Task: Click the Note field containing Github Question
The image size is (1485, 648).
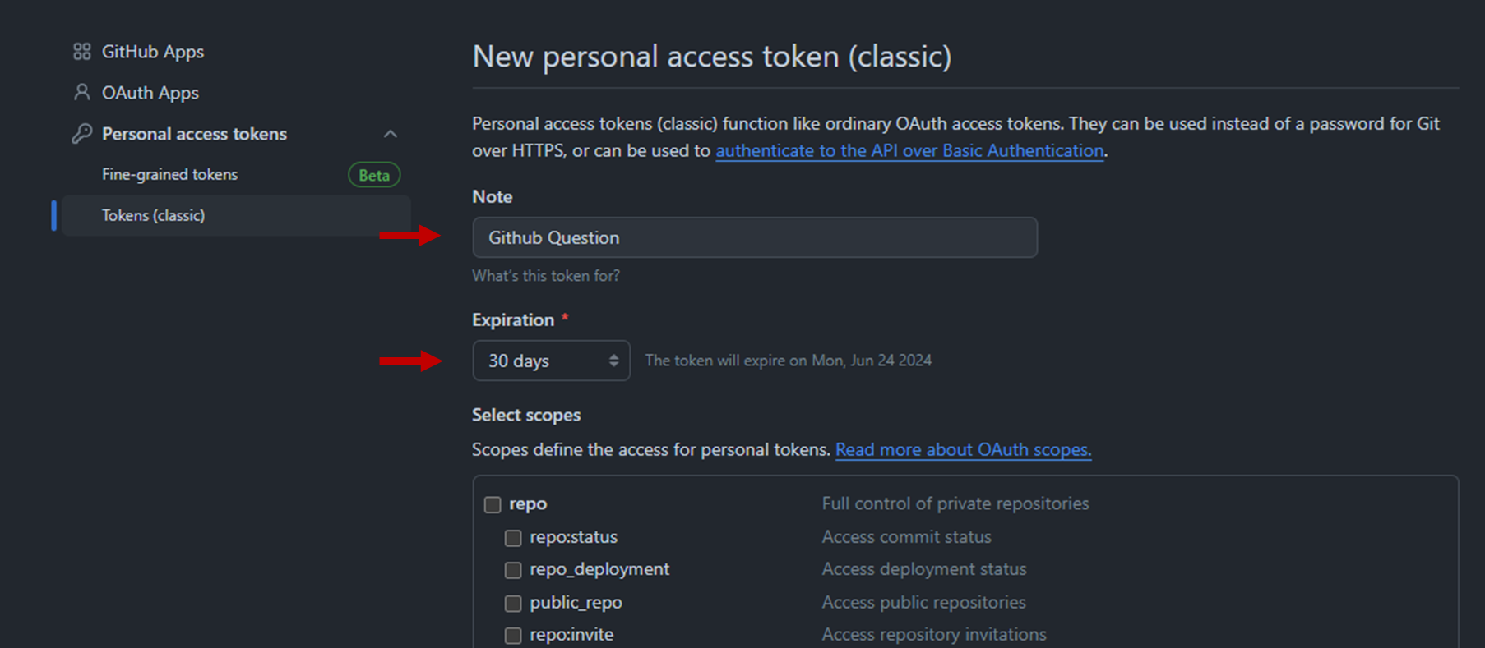Action: (x=755, y=237)
